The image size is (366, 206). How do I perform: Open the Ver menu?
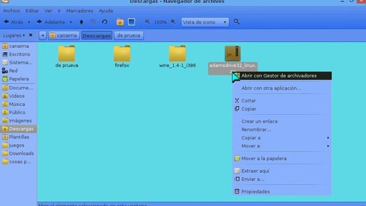click(x=48, y=11)
